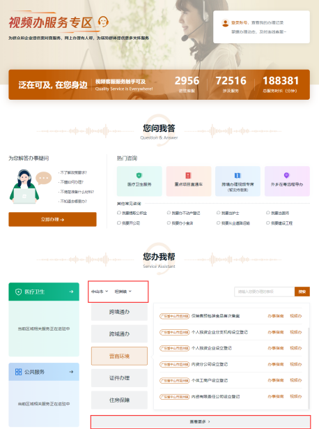The height and width of the screenshot is (429, 319).
Task: Click the orange 立即办理 button
Action: pyautogui.click(x=52, y=220)
